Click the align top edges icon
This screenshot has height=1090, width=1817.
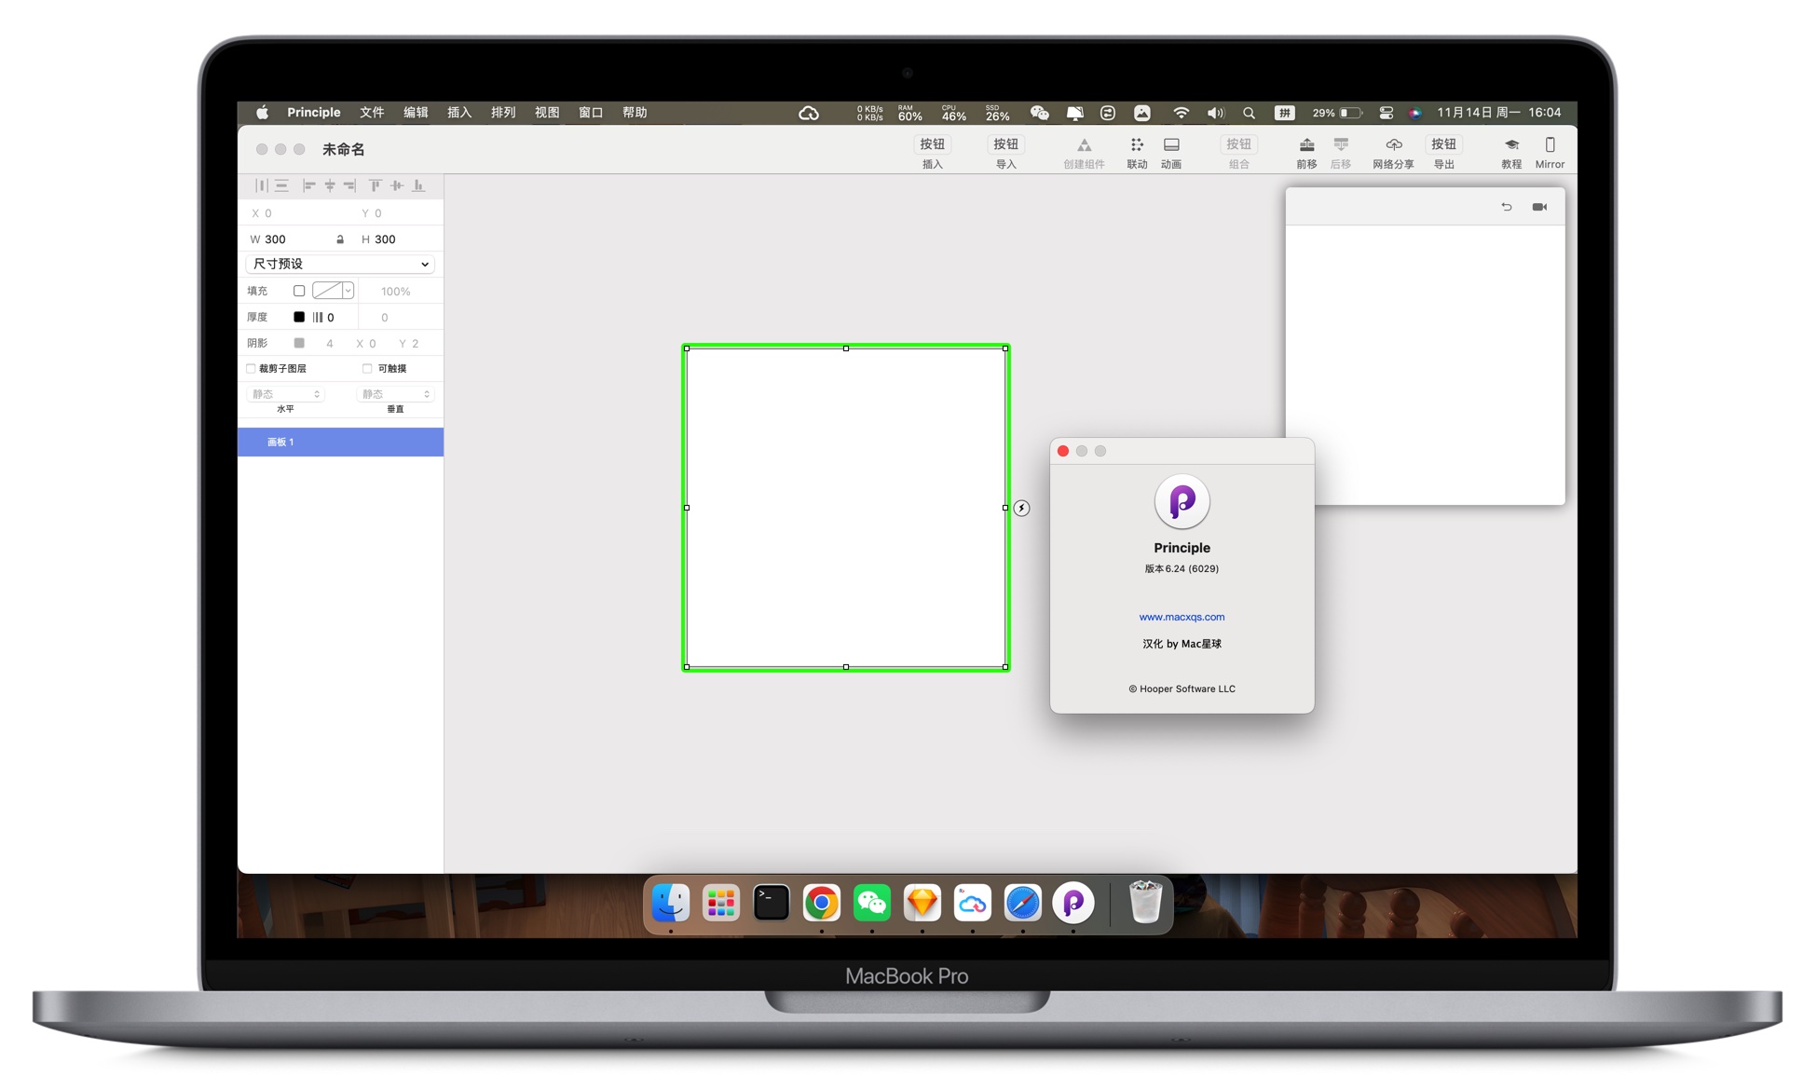(x=376, y=185)
